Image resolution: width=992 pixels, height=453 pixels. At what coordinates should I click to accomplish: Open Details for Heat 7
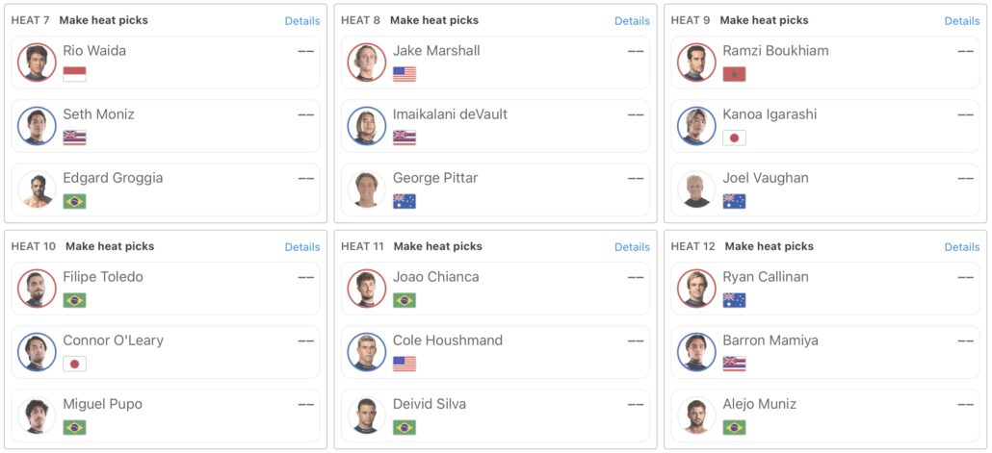pos(302,21)
